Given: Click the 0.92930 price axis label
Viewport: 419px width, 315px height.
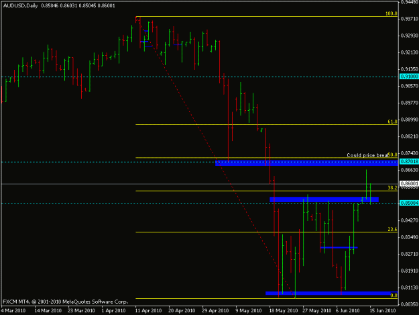Looking at the screenshot, I should (410, 36).
